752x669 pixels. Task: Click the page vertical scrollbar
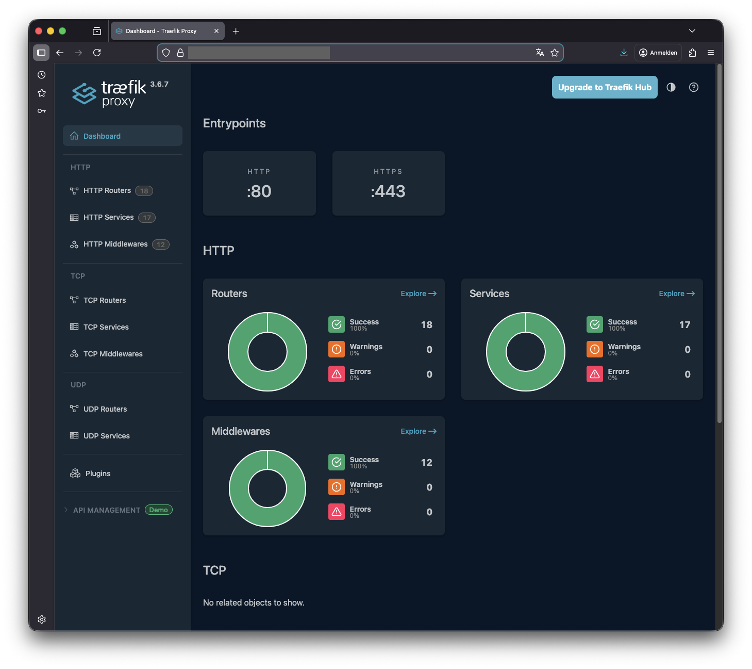(x=719, y=242)
